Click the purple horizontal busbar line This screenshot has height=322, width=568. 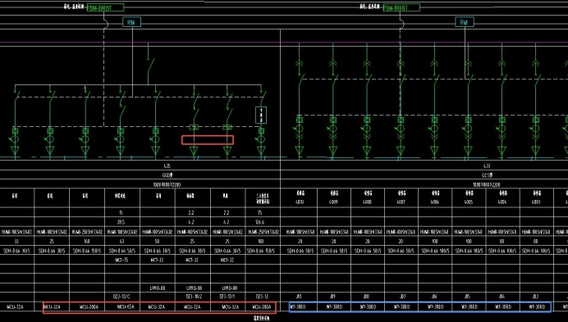point(284,43)
